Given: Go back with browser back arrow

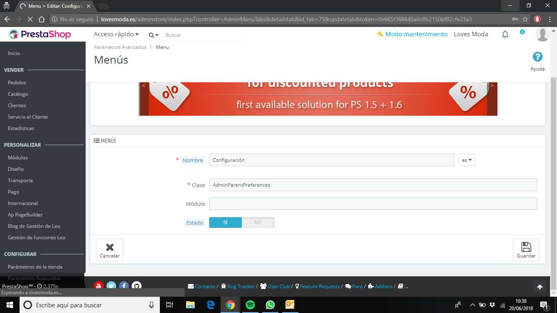Looking at the screenshot, I should (7, 19).
